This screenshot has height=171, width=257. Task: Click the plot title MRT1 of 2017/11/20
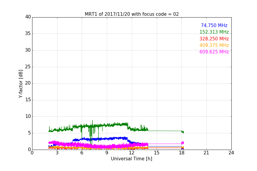(x=131, y=14)
